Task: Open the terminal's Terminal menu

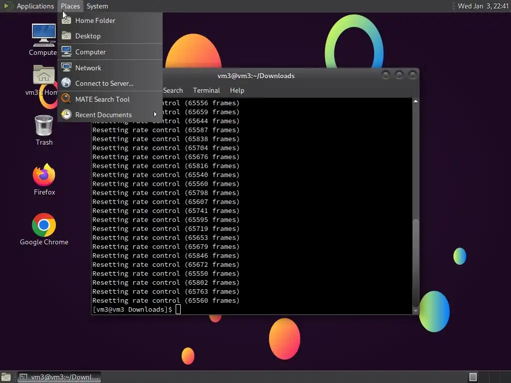Action: 206,91
